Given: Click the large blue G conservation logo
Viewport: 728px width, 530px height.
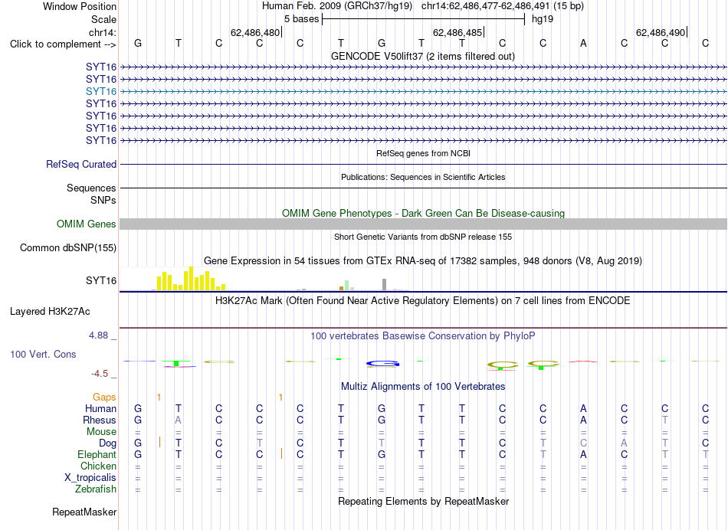Looking at the screenshot, I should click(x=383, y=363).
